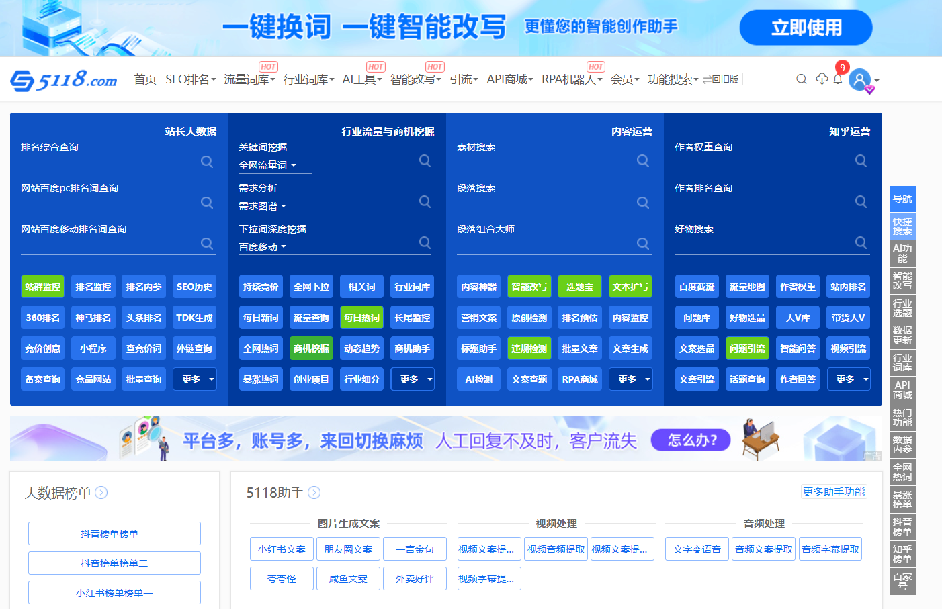Click the 5118.com logo
Viewport: 942px width, 609px height.
coord(64,79)
